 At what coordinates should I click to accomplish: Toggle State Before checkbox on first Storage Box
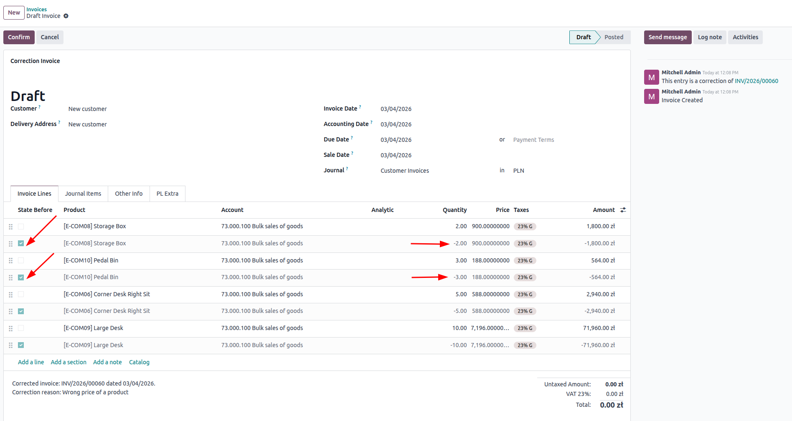click(21, 227)
